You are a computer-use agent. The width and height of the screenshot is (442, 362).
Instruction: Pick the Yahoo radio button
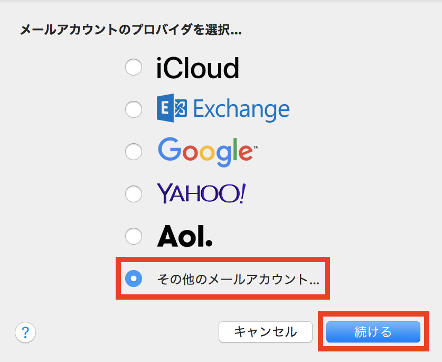click(x=134, y=194)
